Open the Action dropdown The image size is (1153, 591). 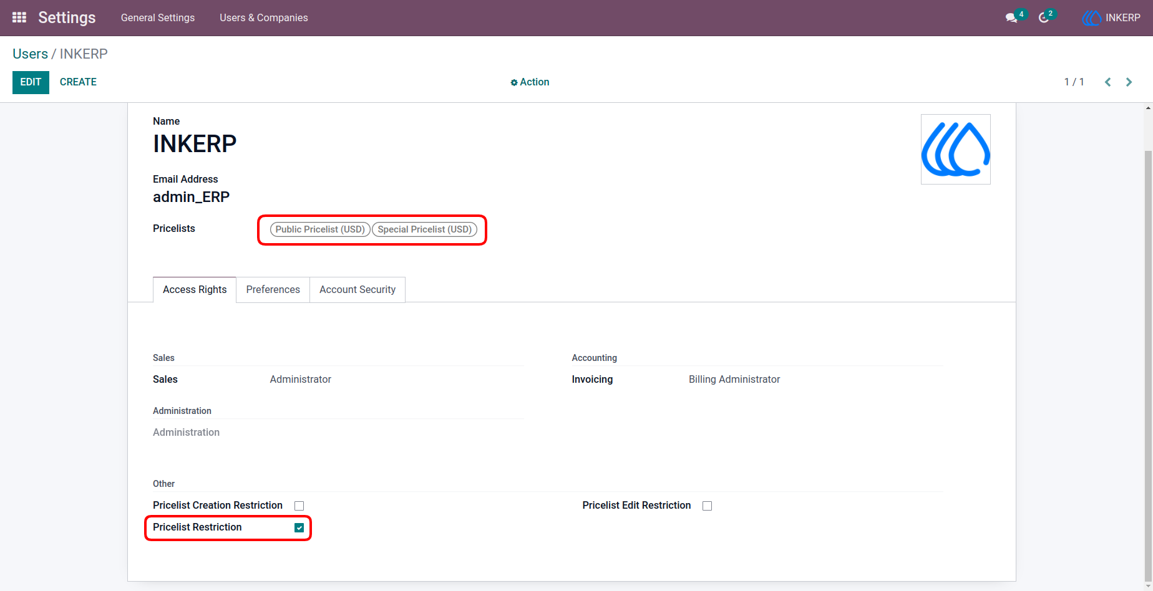530,82
